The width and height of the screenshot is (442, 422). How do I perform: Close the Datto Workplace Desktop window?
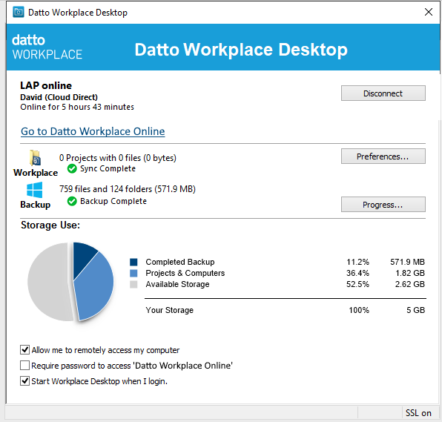pyautogui.click(x=429, y=12)
